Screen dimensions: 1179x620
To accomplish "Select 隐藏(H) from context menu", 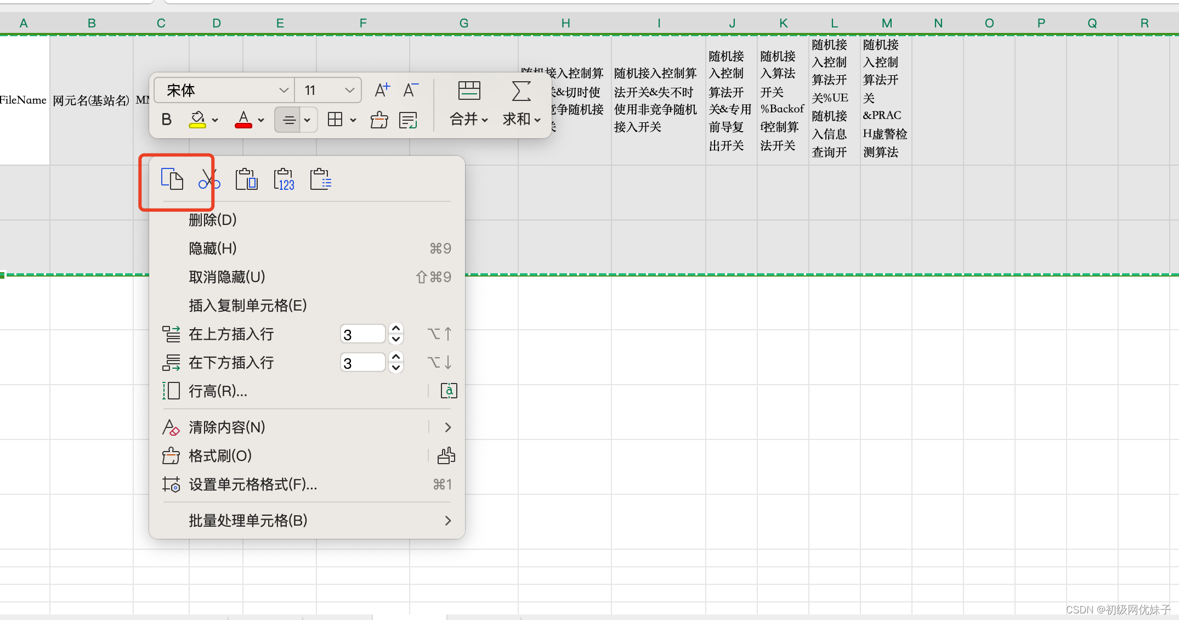I will tap(213, 249).
